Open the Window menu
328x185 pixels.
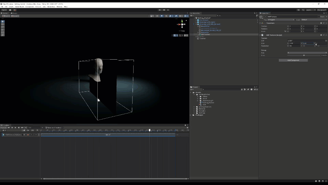59,7
